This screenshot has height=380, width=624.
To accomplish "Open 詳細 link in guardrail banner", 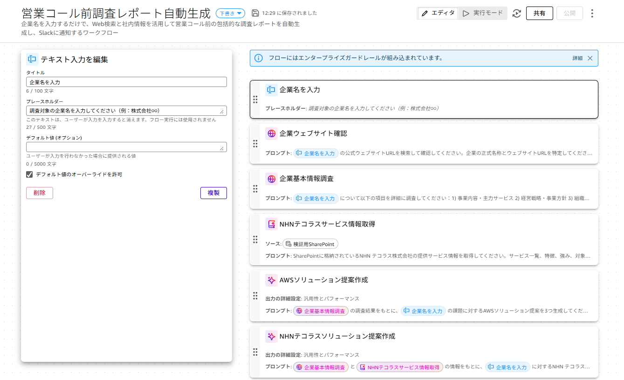I will [577, 58].
